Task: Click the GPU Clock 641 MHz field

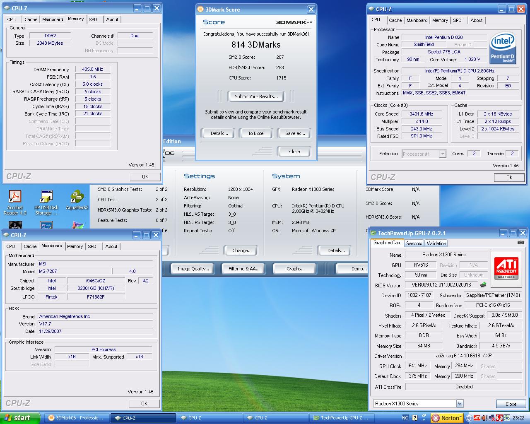Action: click(418, 366)
